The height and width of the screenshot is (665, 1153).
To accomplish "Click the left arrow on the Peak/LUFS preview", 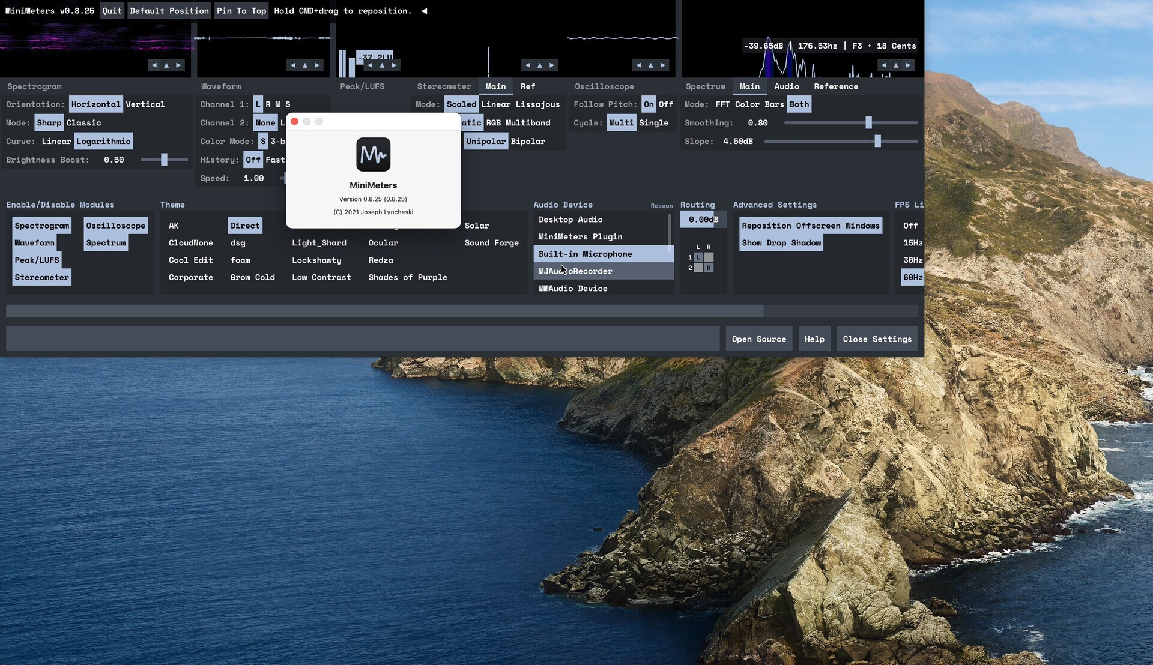I will tap(370, 65).
